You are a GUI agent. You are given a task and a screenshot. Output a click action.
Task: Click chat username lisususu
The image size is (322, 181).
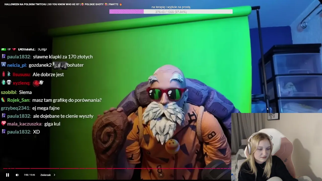pos(21,74)
